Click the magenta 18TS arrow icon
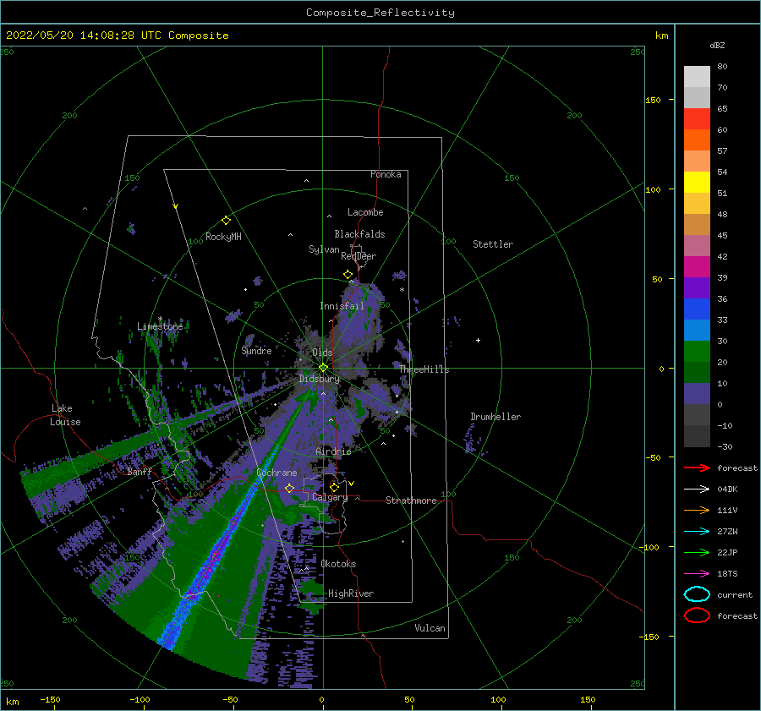 [697, 574]
